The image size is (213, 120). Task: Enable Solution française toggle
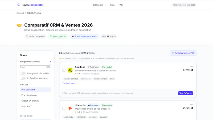pos(23,78)
